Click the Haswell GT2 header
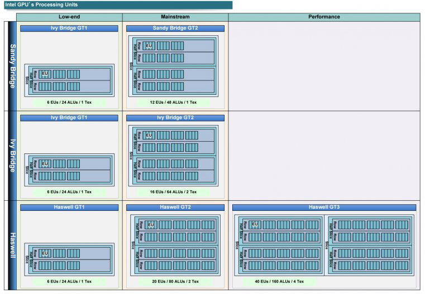 pos(175,207)
